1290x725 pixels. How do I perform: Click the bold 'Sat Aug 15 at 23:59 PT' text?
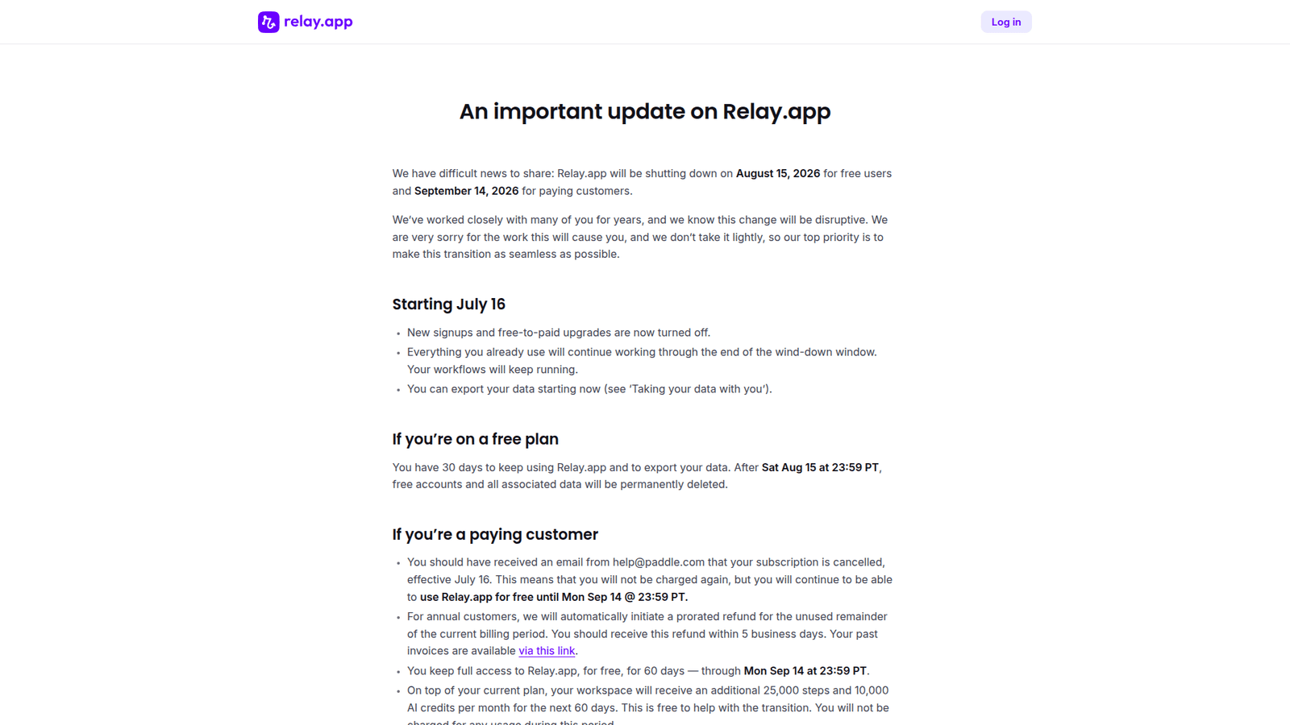pyautogui.click(x=820, y=467)
